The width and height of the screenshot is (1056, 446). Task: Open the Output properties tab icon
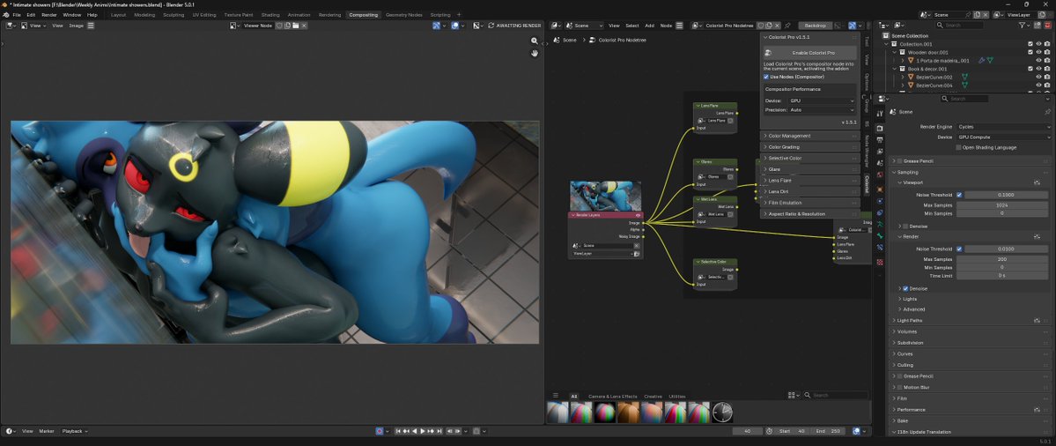point(880,139)
